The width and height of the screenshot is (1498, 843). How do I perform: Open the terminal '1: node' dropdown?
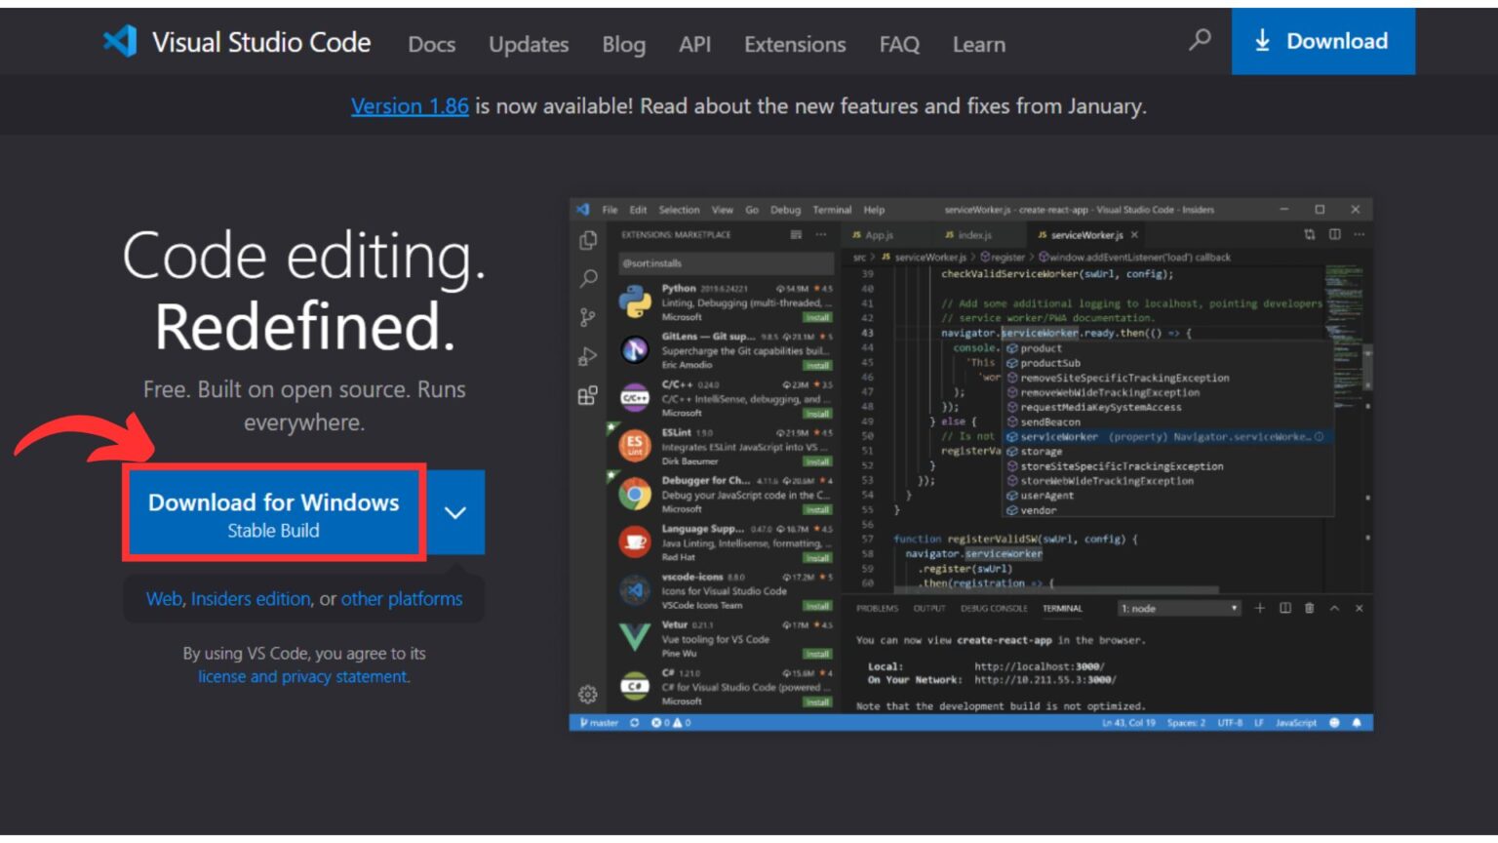click(x=1179, y=609)
